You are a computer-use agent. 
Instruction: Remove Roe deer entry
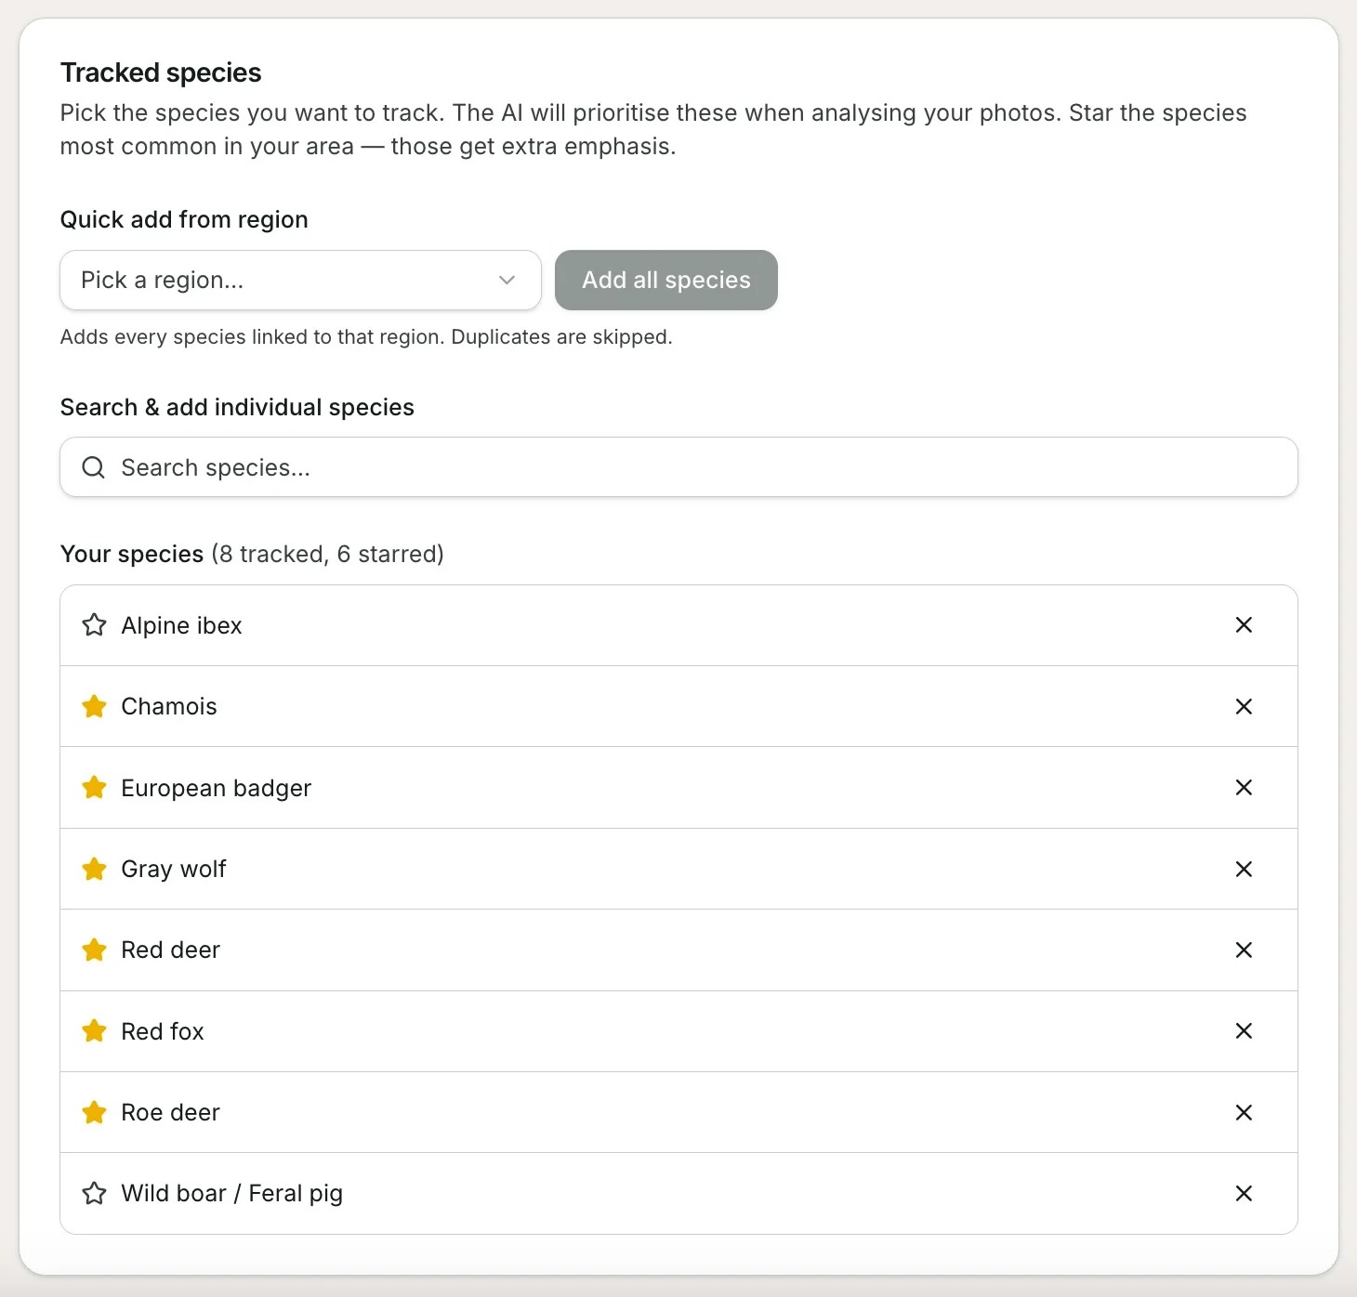[1244, 1112]
